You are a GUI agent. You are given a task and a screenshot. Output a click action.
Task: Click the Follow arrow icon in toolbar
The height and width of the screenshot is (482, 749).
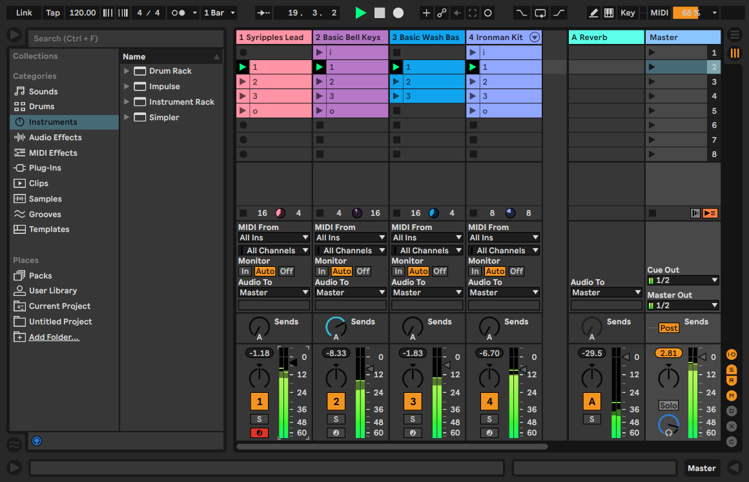click(x=263, y=13)
